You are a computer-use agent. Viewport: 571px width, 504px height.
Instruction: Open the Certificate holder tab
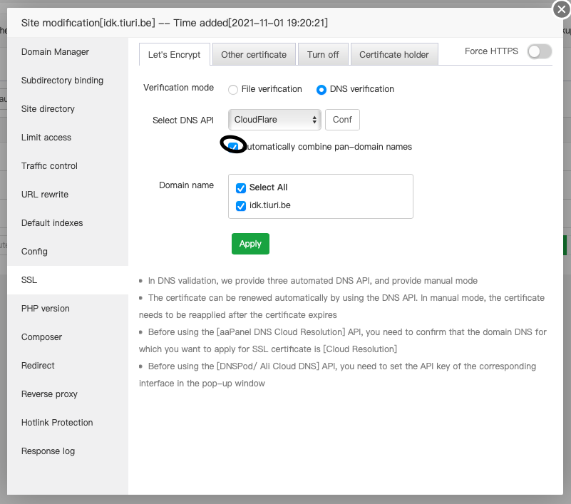click(394, 55)
